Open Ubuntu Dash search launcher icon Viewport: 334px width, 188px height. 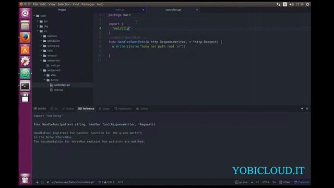25,13
